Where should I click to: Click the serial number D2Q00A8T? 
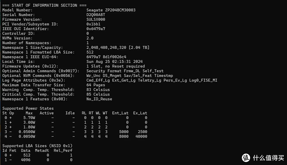(96, 15)
